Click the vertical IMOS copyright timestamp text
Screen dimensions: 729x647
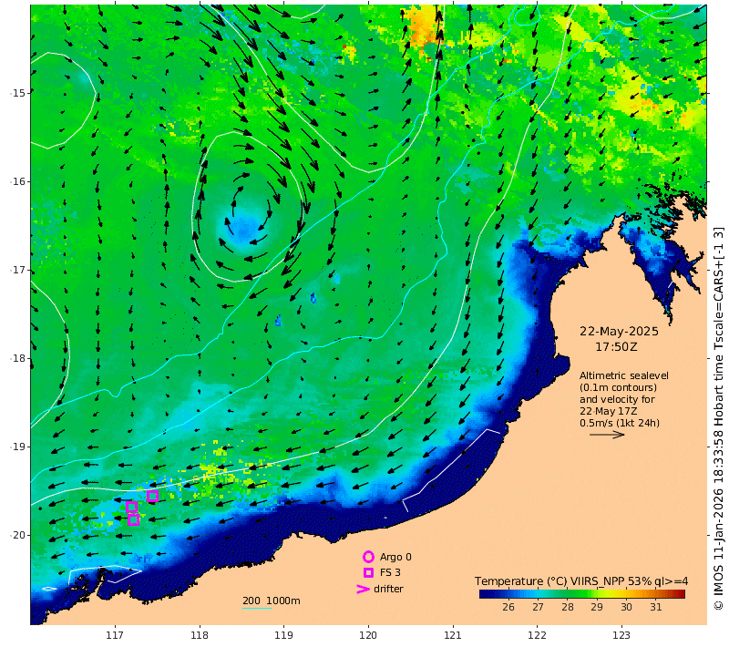pyautogui.click(x=719, y=418)
